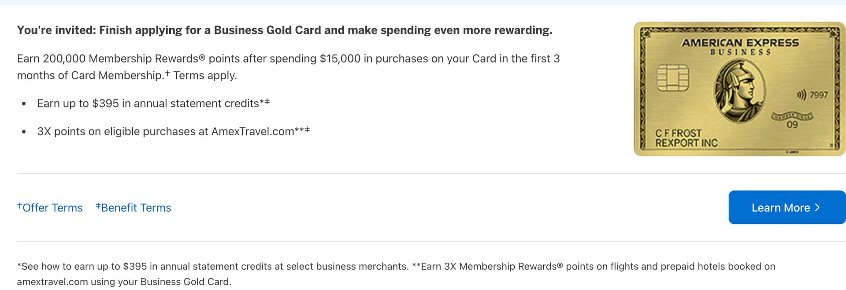
Task: Open the Offer Terms link
Action: click(50, 208)
